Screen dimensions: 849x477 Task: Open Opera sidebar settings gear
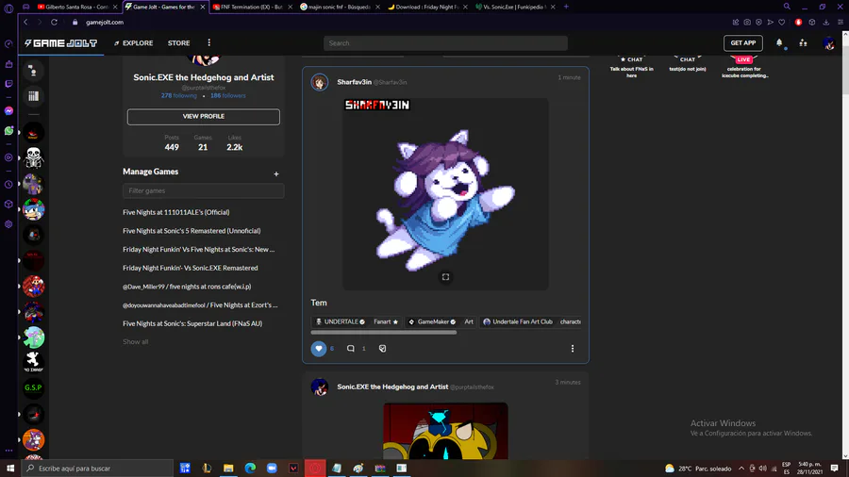click(8, 224)
